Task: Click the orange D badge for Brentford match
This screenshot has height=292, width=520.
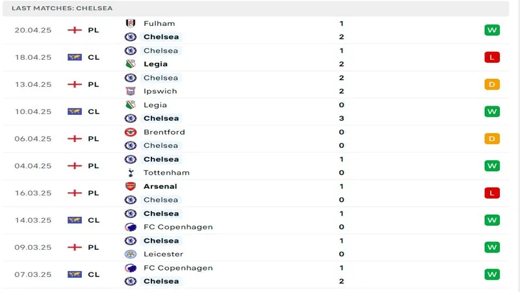Action: [x=491, y=138]
